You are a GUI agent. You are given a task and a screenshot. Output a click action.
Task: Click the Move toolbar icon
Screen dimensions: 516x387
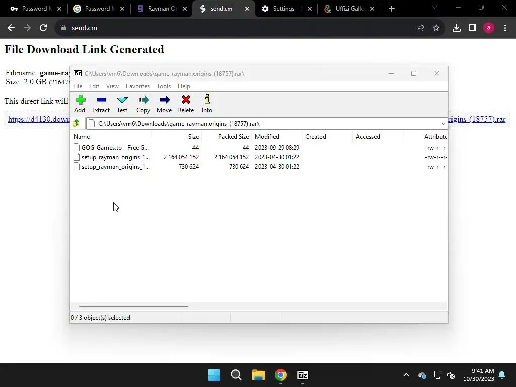[164, 104]
